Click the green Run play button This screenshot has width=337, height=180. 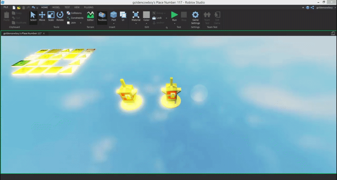coord(174,15)
